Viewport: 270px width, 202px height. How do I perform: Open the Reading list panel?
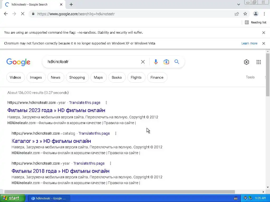click(256, 22)
